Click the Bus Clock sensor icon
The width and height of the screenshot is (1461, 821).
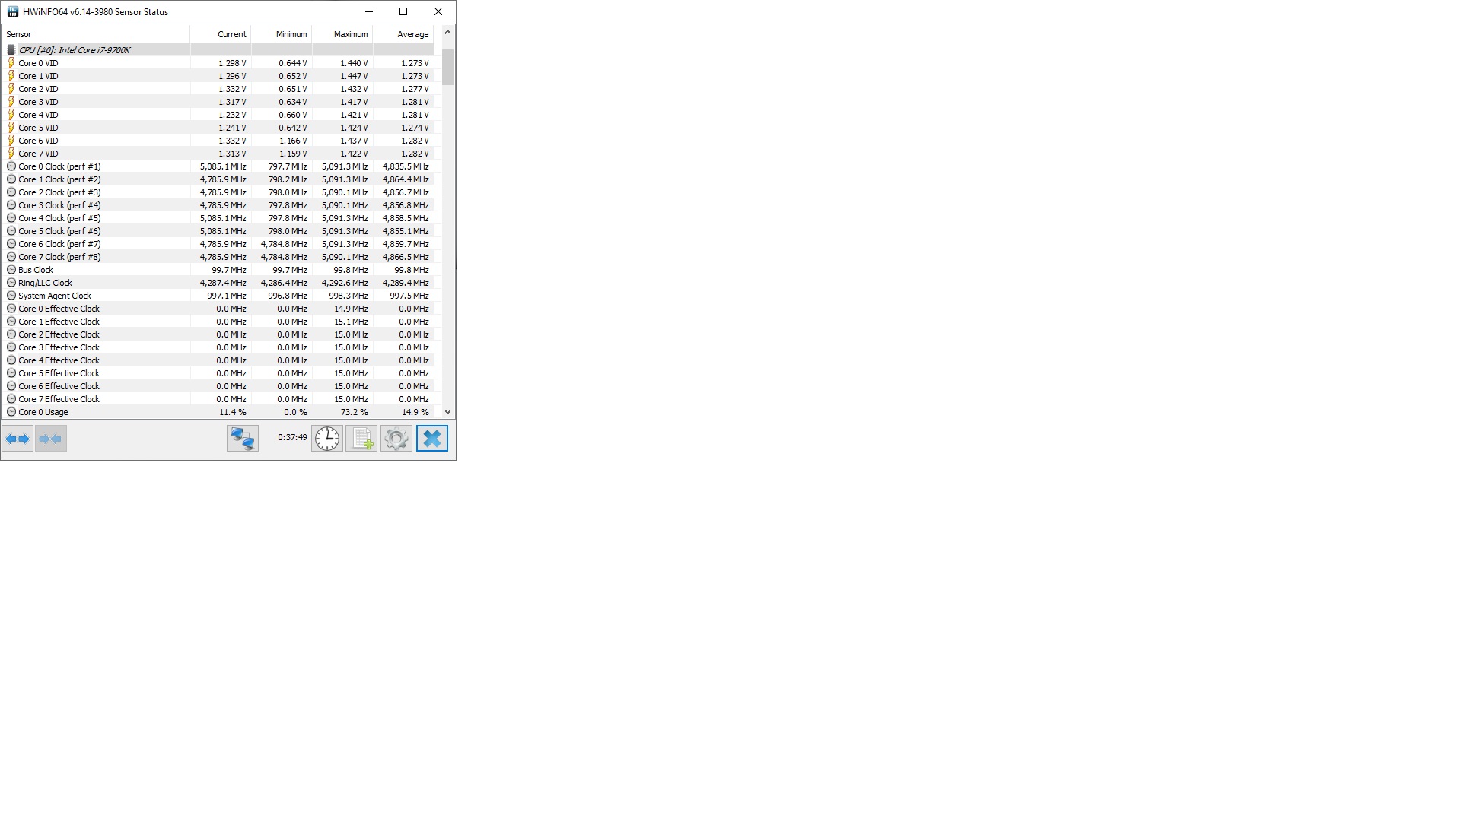tap(11, 270)
